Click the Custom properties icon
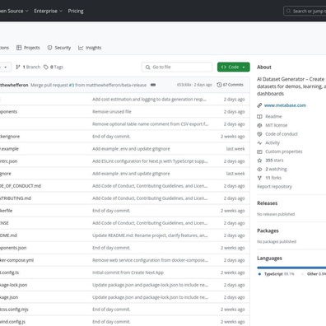Viewport: 326px width, 326px height. pos(259,151)
